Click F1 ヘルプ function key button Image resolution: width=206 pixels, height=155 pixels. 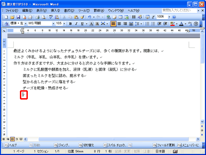point(11,145)
